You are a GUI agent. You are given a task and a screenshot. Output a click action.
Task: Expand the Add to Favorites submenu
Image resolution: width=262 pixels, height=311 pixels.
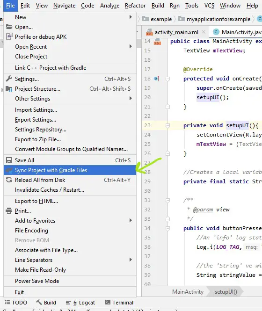[131, 220]
